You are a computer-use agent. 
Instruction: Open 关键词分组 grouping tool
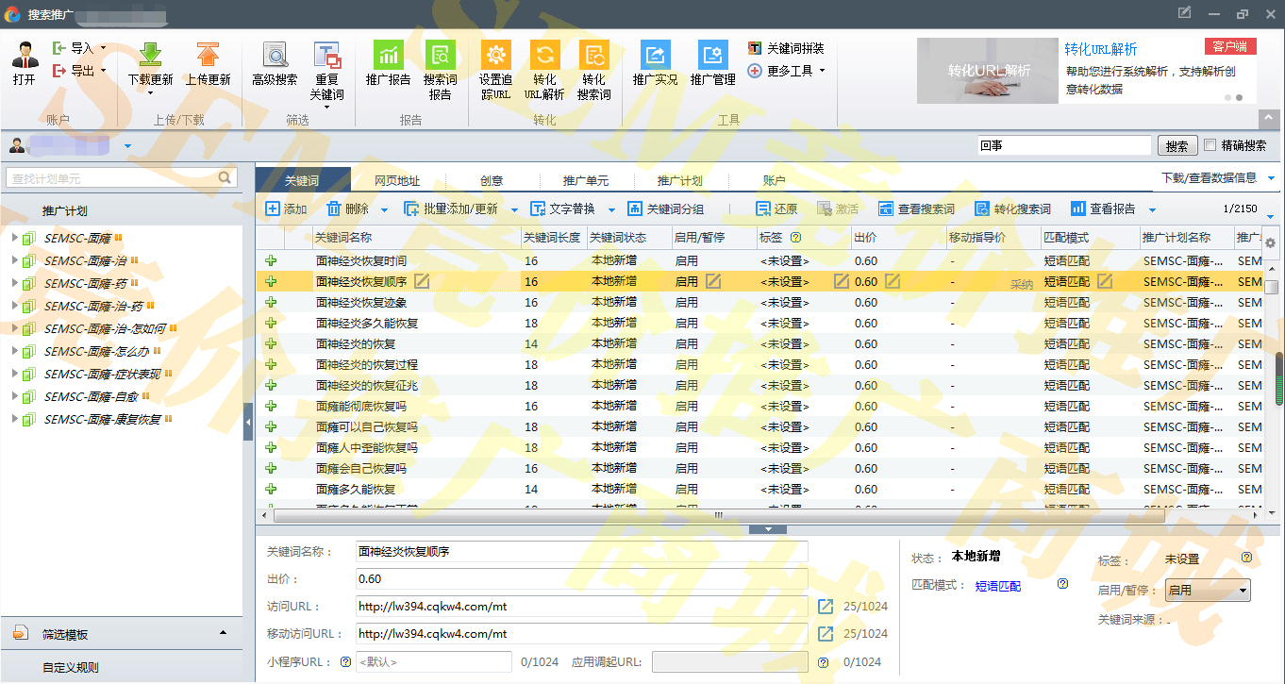[x=665, y=209]
